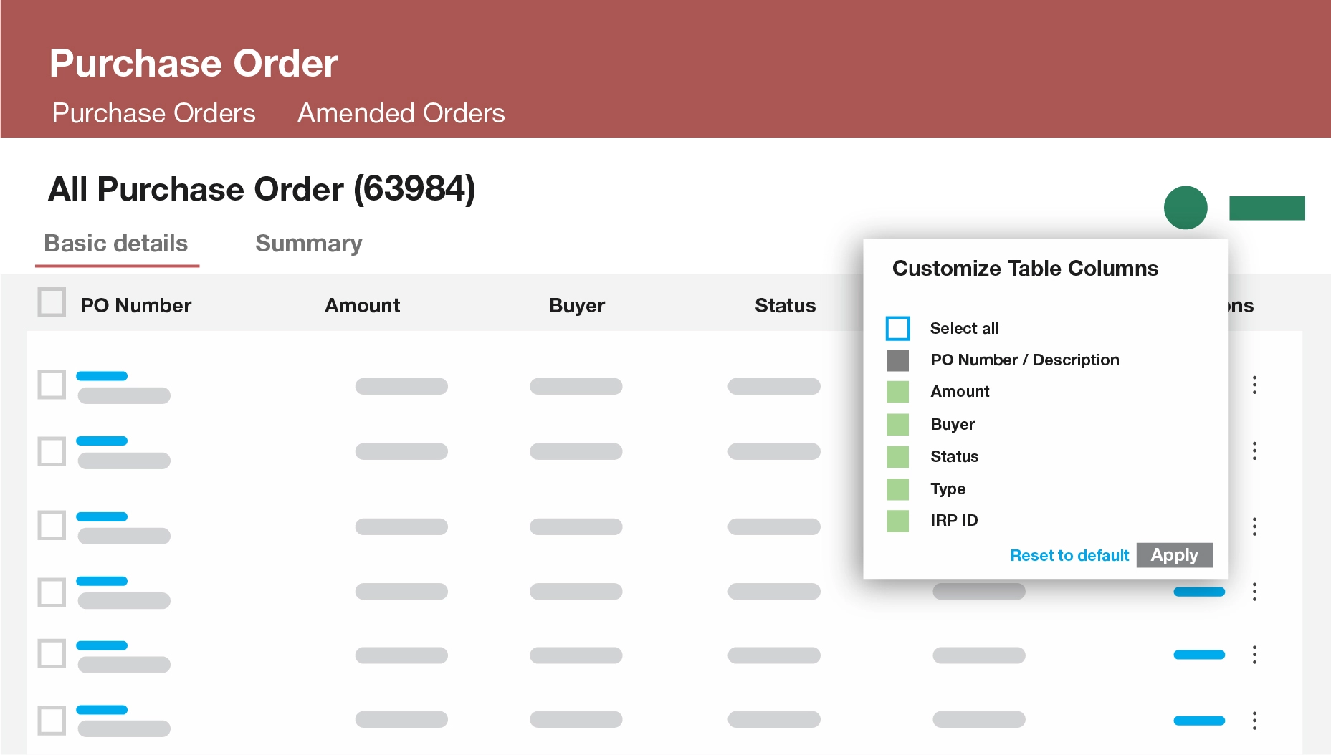Open the first row's blue PO number link
Viewport: 1331px width, 755px height.
(102, 376)
